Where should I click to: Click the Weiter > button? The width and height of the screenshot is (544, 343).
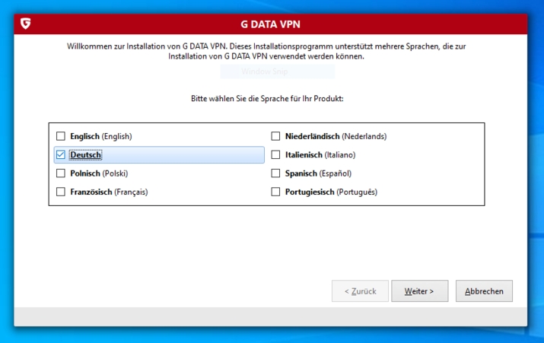(420, 291)
